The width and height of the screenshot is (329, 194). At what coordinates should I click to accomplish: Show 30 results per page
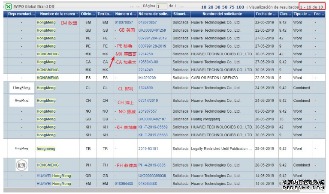click(x=217, y=7)
